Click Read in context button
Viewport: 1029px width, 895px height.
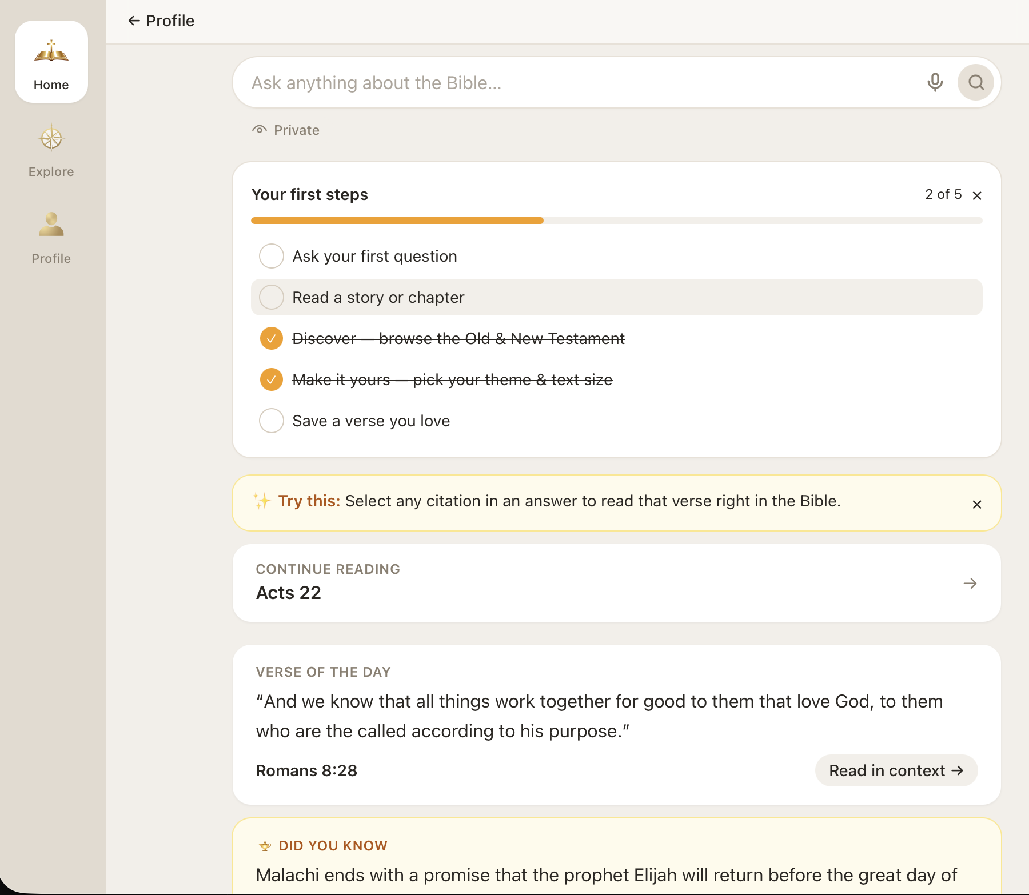(896, 770)
